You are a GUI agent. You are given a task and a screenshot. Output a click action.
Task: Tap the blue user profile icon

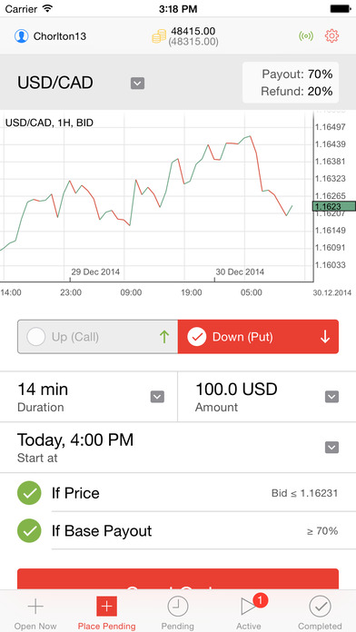coord(21,36)
